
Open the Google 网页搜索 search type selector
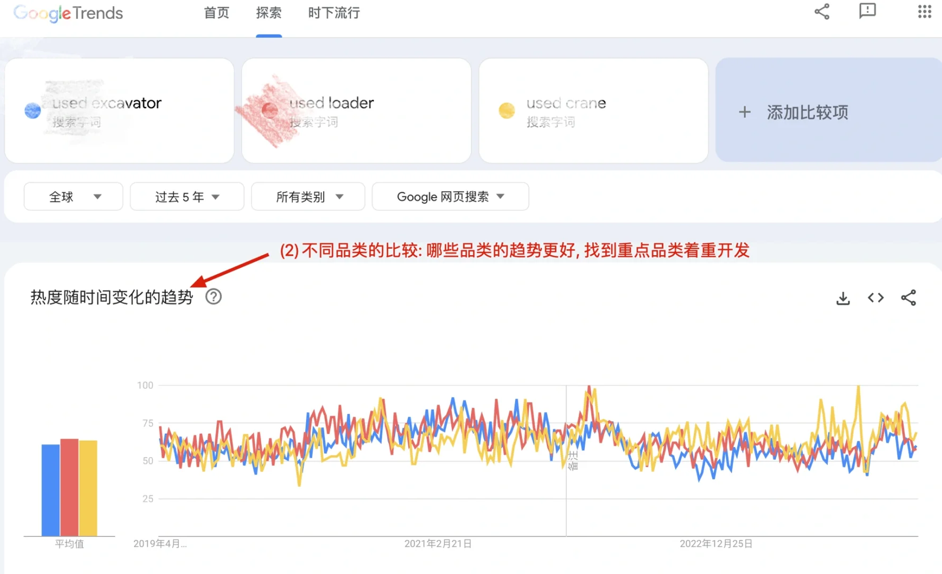[x=449, y=196]
